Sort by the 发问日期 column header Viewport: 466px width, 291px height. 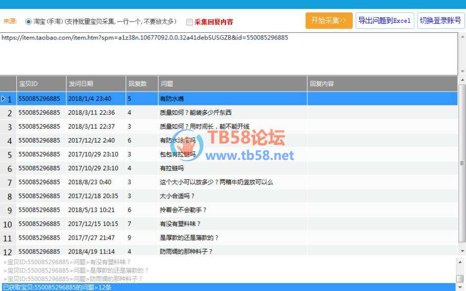coord(96,84)
